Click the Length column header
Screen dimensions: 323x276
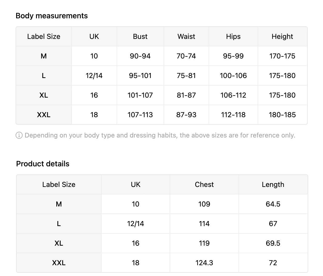273,185
